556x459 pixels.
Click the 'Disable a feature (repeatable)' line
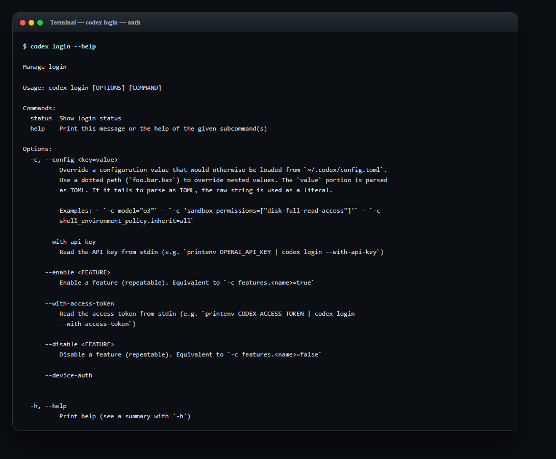point(190,354)
